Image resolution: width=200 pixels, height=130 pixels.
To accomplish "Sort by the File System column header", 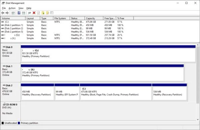I will point(61,18).
